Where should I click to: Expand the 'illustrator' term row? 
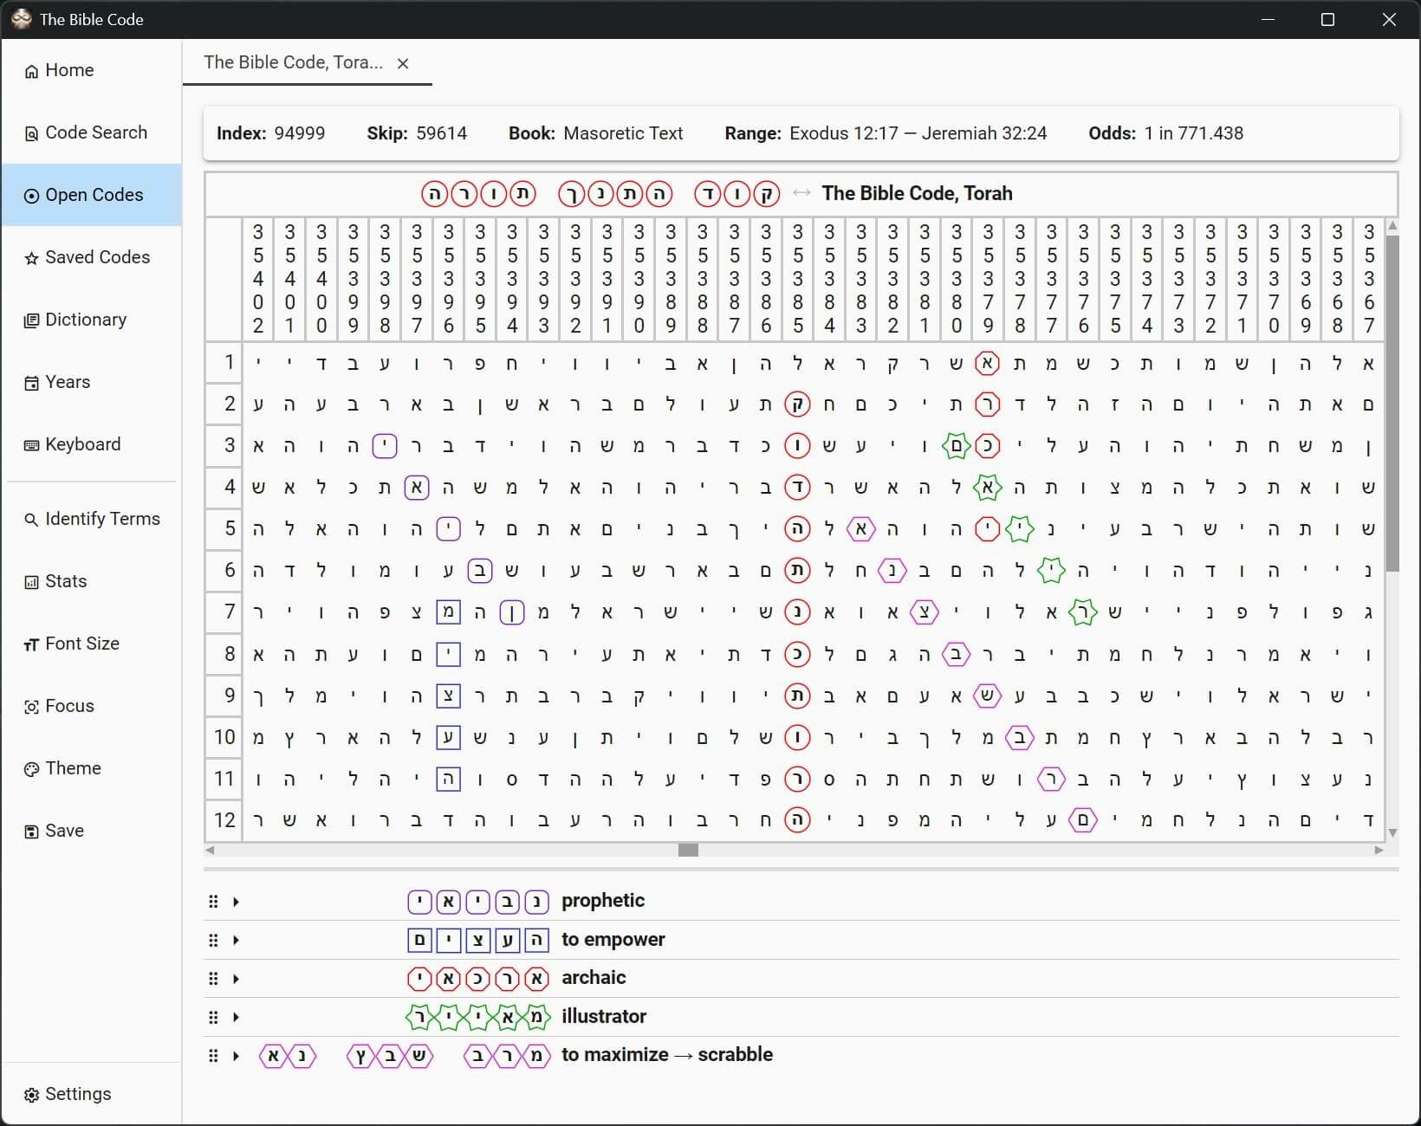[236, 1017]
